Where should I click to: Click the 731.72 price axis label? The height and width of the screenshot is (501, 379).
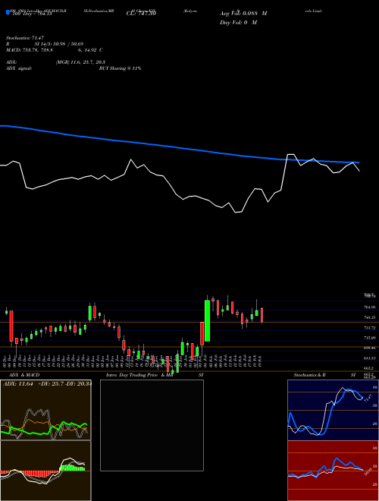pos(370,327)
